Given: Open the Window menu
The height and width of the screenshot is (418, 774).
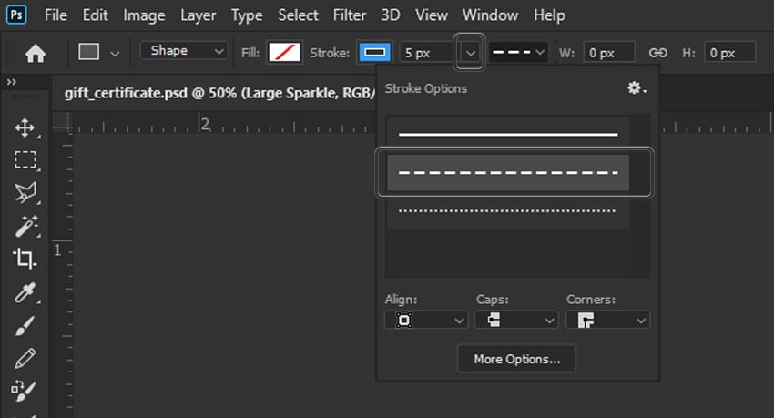Looking at the screenshot, I should (x=490, y=15).
